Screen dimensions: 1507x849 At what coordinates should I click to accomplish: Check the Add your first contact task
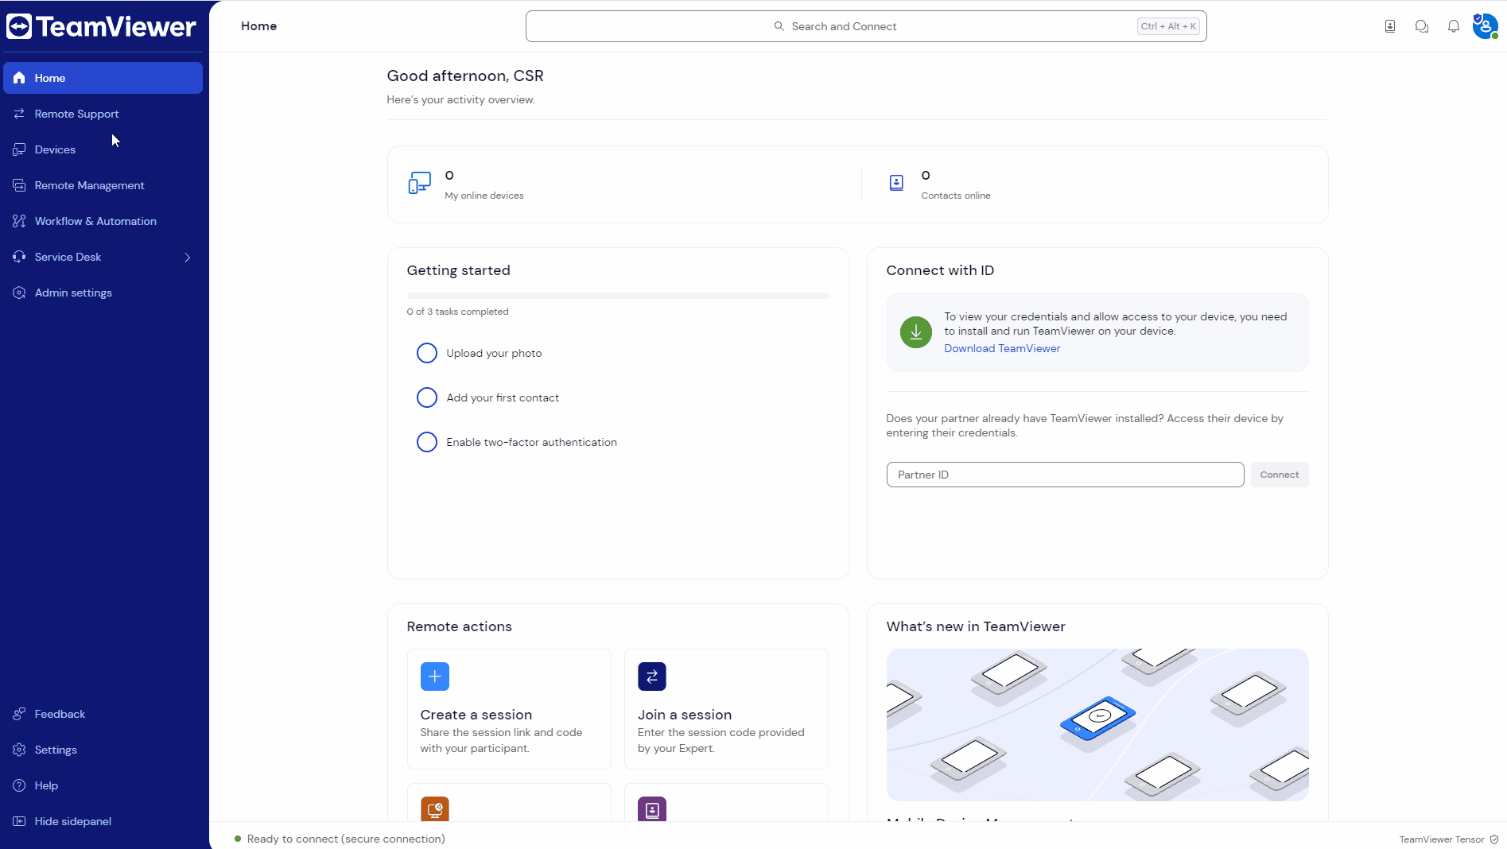[x=427, y=397]
